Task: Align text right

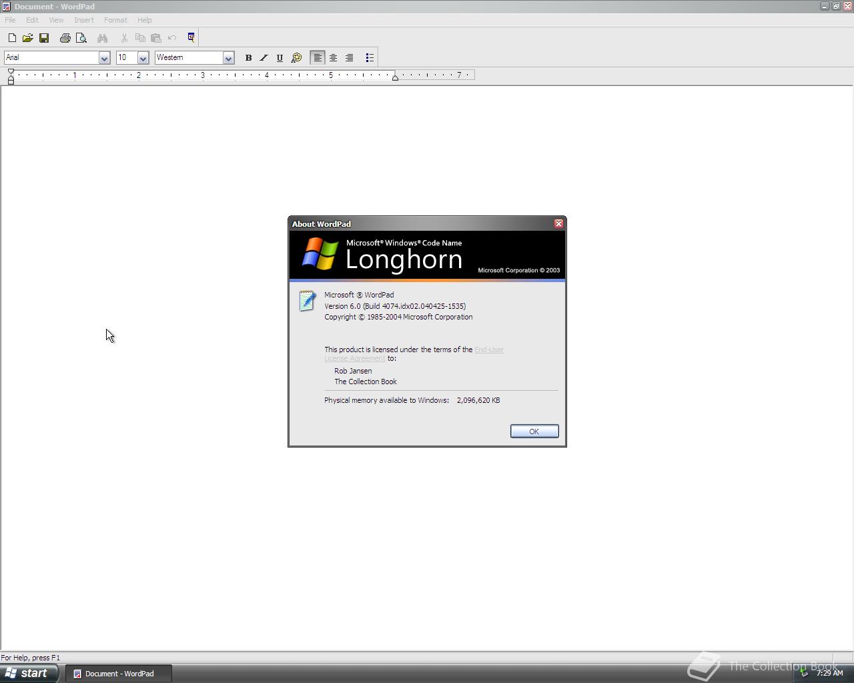Action: coord(350,58)
